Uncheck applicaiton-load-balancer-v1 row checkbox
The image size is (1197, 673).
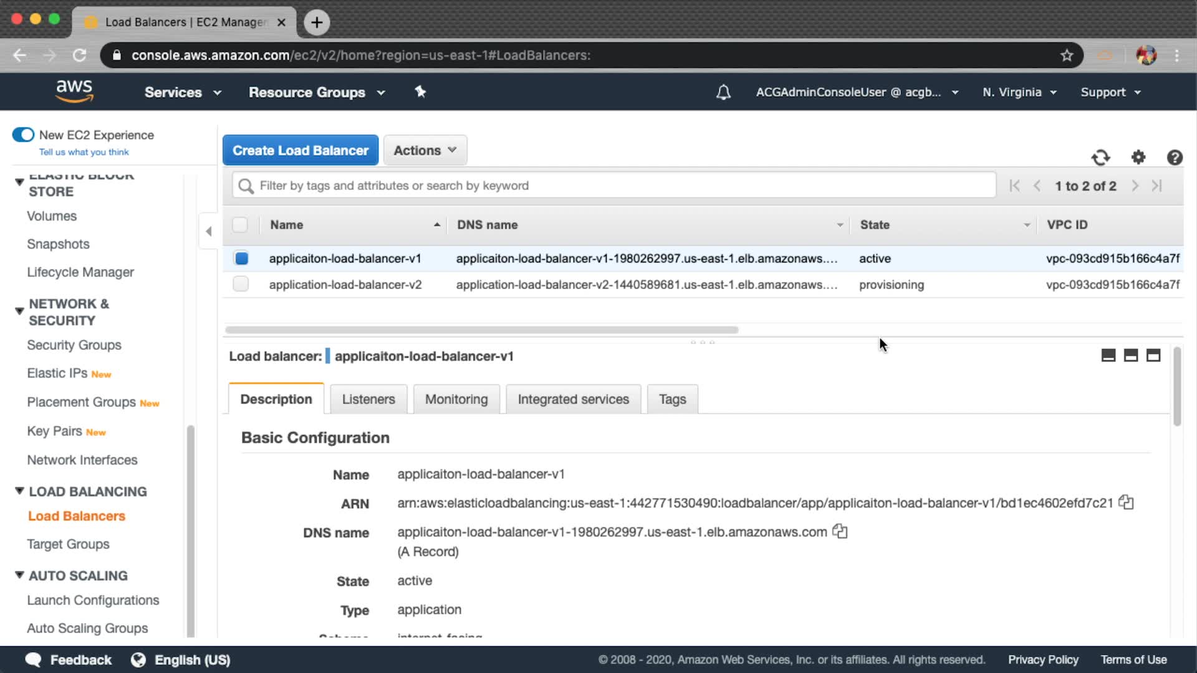coord(241,258)
